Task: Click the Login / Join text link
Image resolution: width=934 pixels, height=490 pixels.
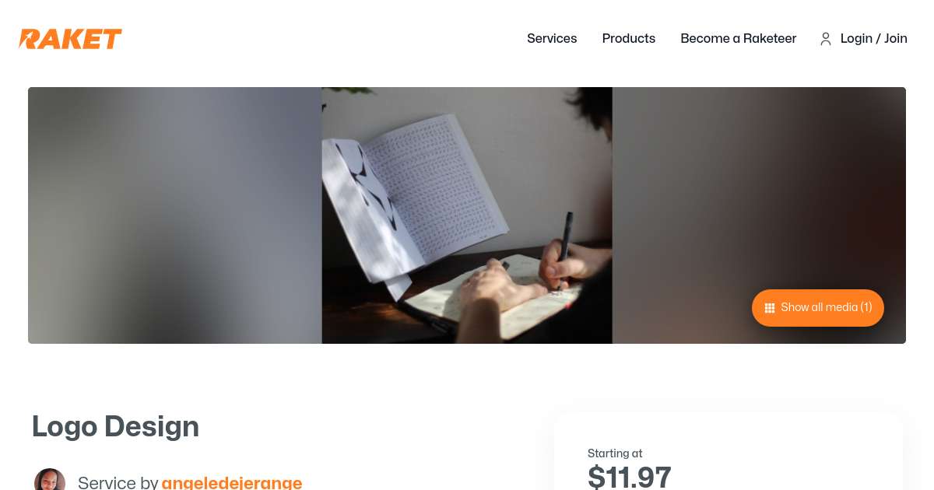Action: coord(874,38)
